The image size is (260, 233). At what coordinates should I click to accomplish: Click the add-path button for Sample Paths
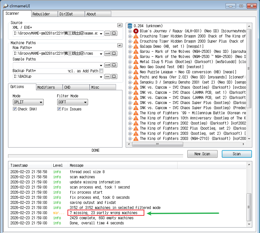click(107, 65)
